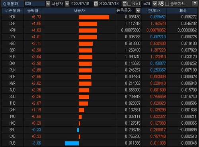Viewport: 199px width, 147px height.
Task: Select the TWD currency row
Action: point(99,117)
